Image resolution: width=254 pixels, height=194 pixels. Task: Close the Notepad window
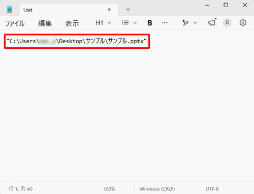point(245,5)
